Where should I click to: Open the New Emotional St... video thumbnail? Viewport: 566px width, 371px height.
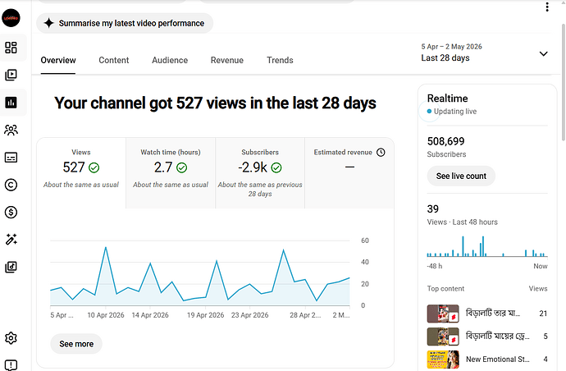tap(443, 360)
